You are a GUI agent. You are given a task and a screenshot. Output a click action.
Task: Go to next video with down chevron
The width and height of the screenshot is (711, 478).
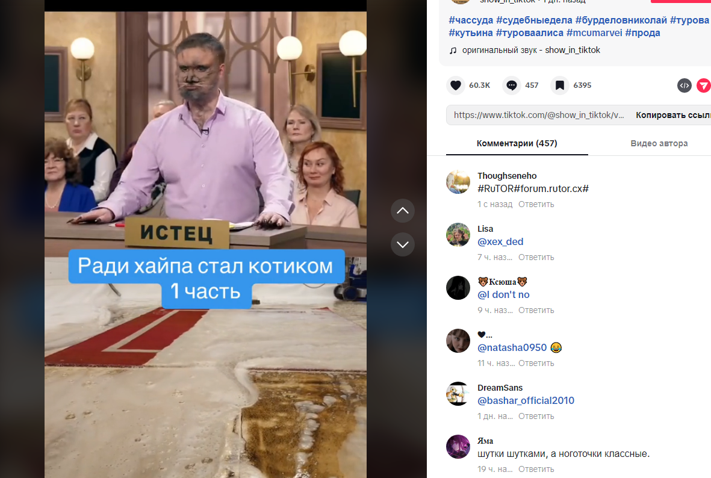point(403,245)
